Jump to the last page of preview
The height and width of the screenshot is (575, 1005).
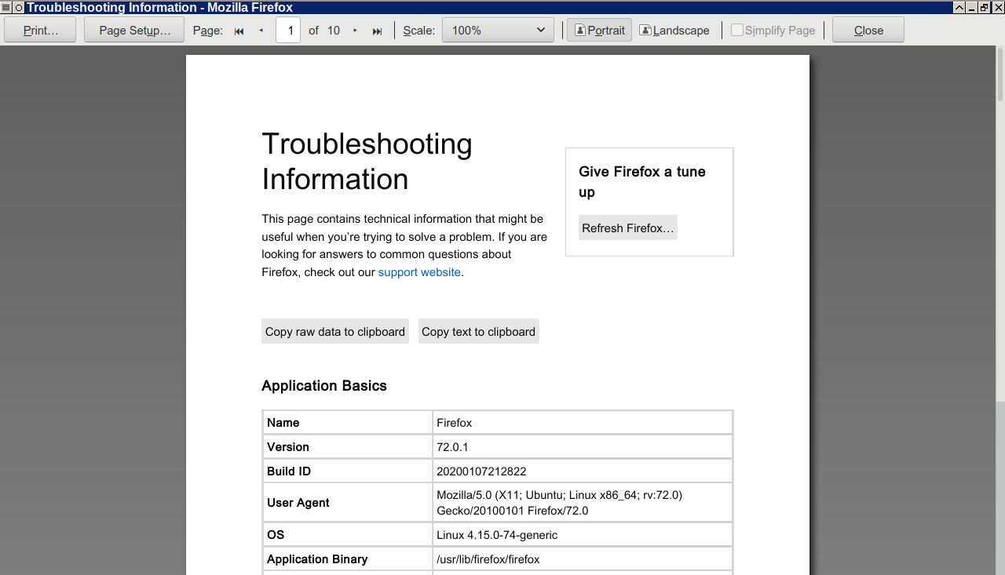click(377, 31)
